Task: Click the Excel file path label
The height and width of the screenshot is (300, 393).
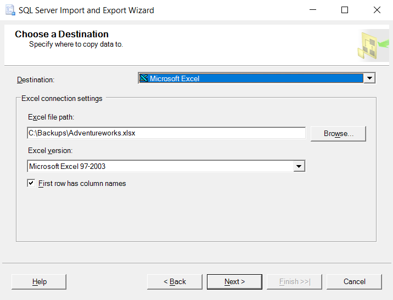Action: pos(51,117)
